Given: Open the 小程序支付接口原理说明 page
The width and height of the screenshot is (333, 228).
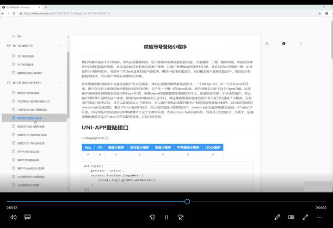Looking at the screenshot, I should pyautogui.click(x=32, y=110).
